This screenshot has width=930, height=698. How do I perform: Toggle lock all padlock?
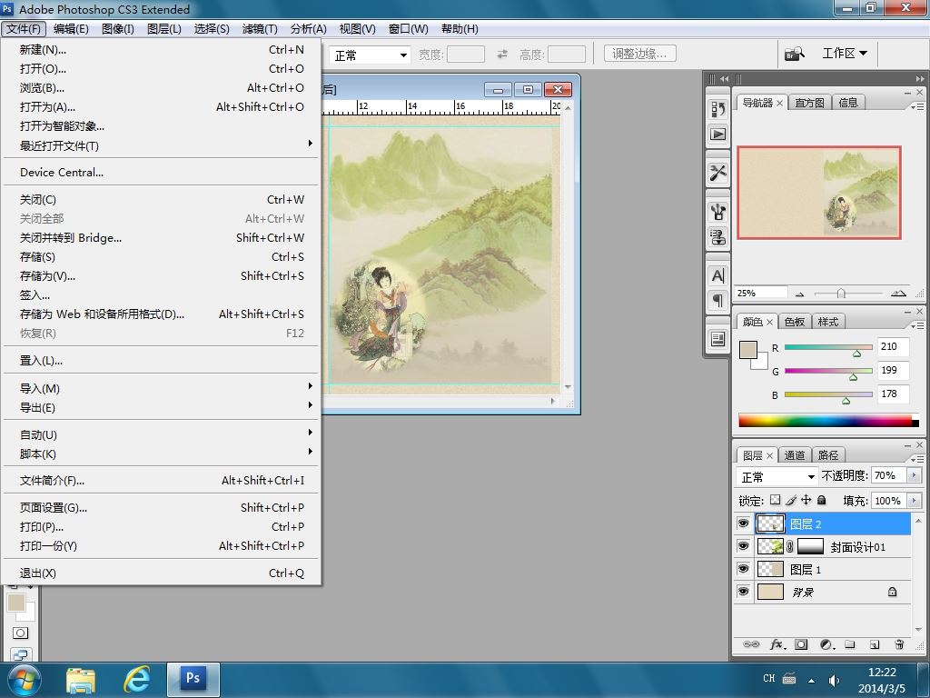click(821, 500)
